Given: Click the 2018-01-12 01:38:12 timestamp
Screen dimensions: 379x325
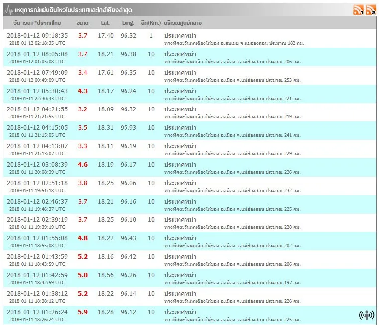Looking at the screenshot, I should [37, 294].
